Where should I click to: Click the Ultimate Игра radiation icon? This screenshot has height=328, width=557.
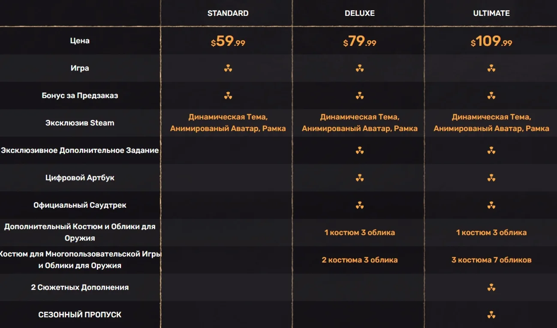click(491, 68)
